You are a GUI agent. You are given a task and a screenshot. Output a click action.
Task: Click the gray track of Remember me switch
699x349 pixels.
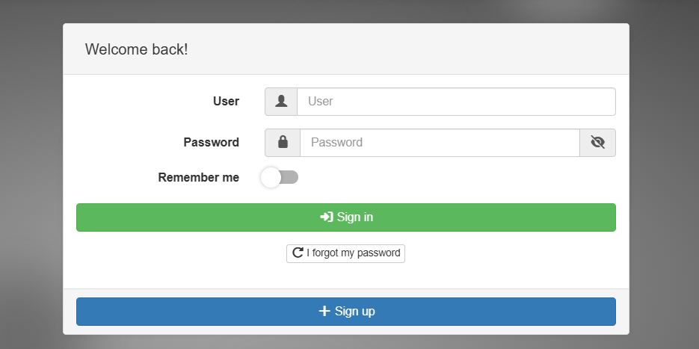coord(290,177)
